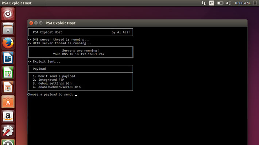Open the session power cog menu

click(255, 3)
